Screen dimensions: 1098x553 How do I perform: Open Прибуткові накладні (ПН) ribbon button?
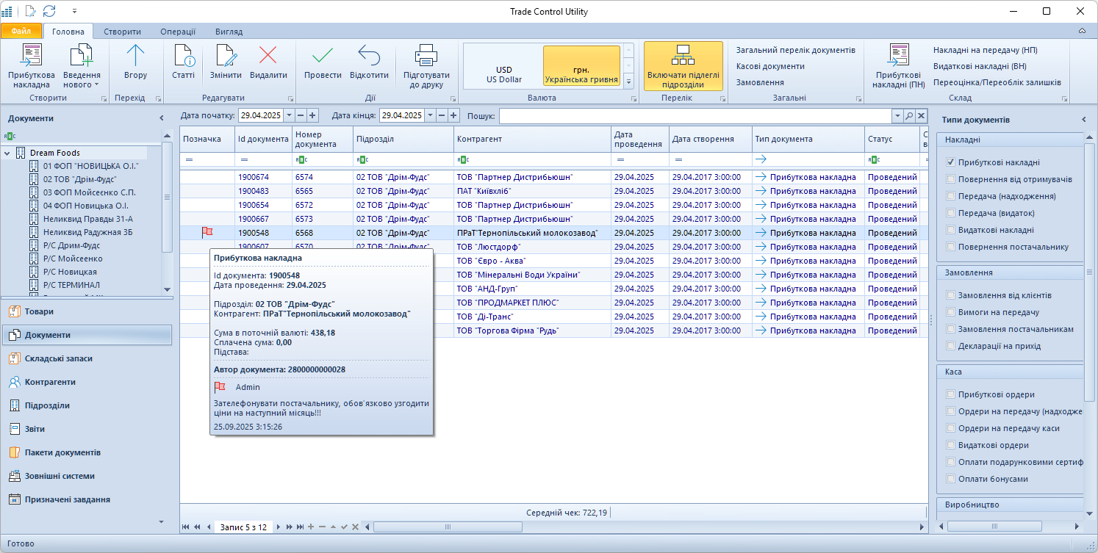coord(898,66)
